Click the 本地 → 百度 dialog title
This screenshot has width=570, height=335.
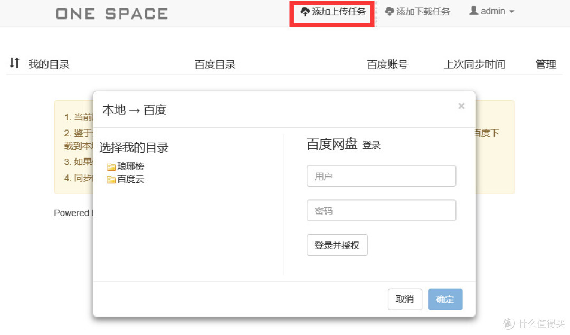[x=135, y=109]
